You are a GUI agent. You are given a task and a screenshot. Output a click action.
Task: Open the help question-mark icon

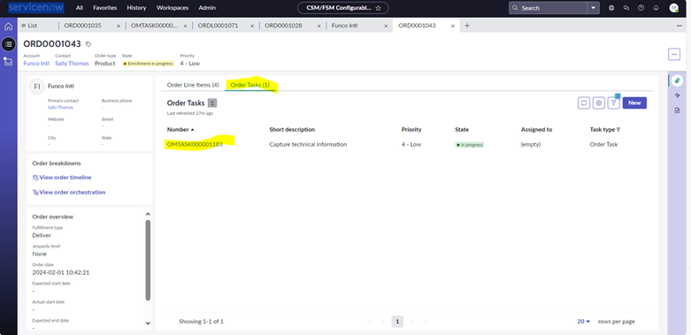641,8
